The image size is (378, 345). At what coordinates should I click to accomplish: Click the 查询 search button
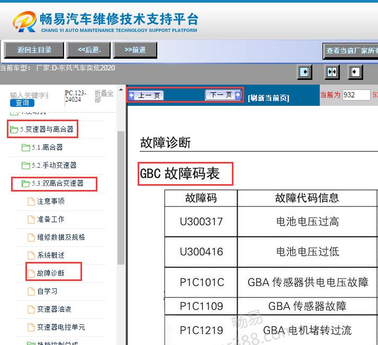coord(22,103)
